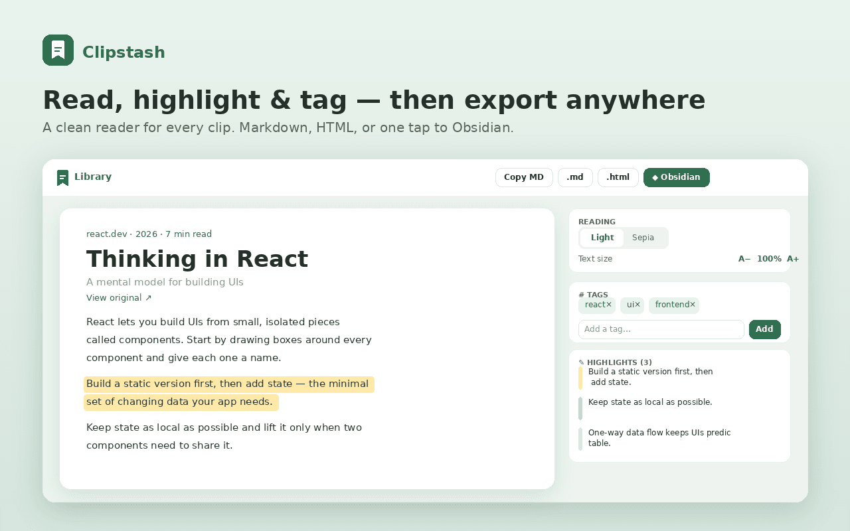Click the 'A mental model for building UIs' subtitle
This screenshot has width=850, height=531.
click(165, 282)
